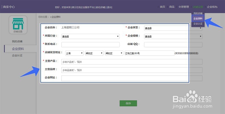Open 店铺设置 in top navigation
This screenshot has width=225, height=114.
pos(198,7)
